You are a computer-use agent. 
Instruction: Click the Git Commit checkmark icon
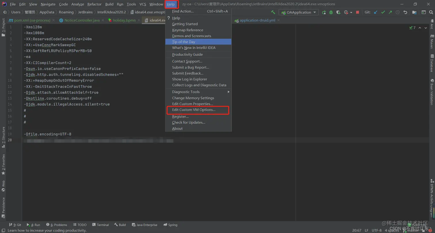pyautogui.click(x=383, y=12)
